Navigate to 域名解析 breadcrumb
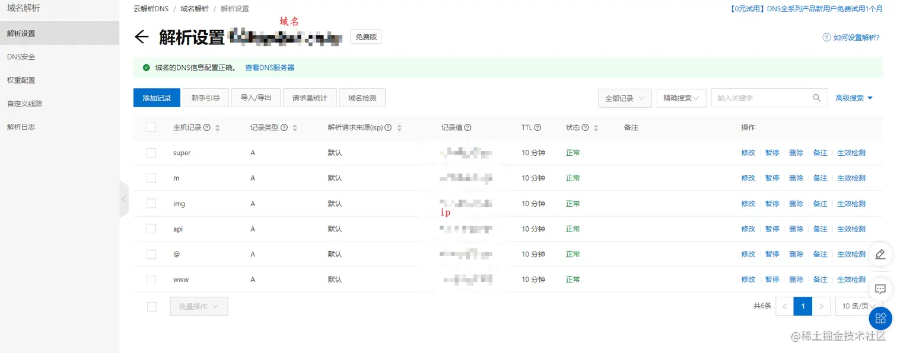 tap(195, 9)
